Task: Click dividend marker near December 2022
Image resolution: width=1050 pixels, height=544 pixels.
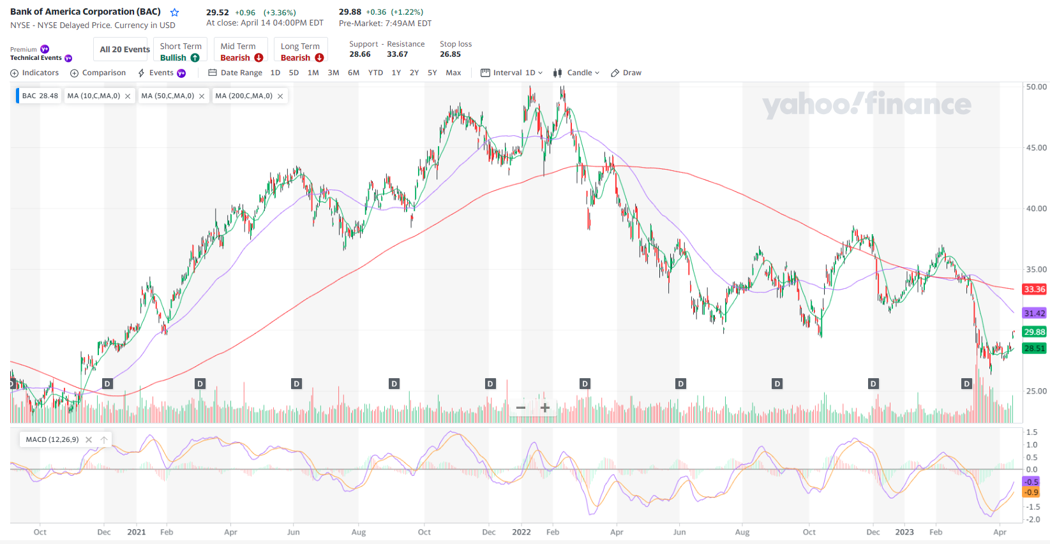Action: (873, 384)
